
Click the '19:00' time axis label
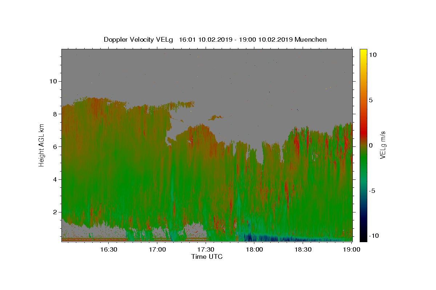pos(351,249)
